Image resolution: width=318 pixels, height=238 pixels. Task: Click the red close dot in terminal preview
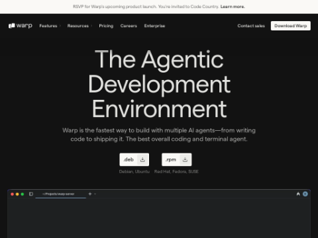tap(12, 194)
